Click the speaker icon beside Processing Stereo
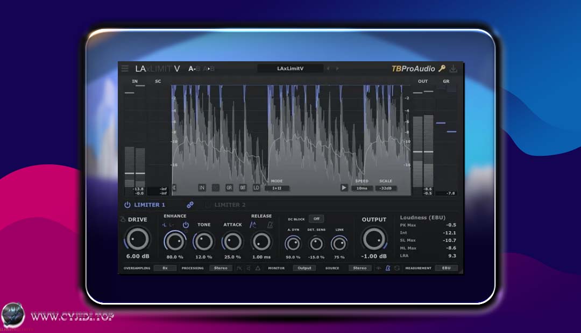The height and width of the screenshot is (333, 581). (x=249, y=268)
